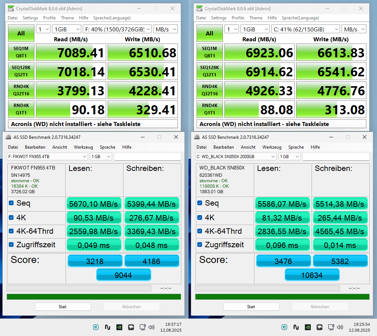Click empty text field in WD_BLACK AS SSD toolbar
377x336 pixels.
tap(336, 157)
